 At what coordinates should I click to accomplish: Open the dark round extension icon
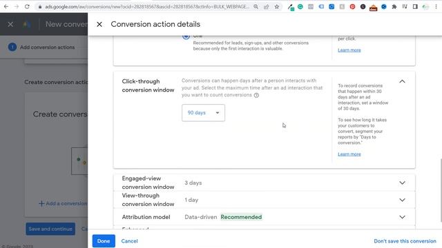(363, 6)
